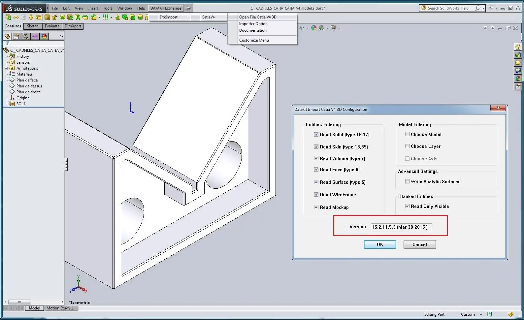Open SolidWorks Resources home icon in task pane
The width and height of the screenshot is (524, 320).
[x=518, y=47]
